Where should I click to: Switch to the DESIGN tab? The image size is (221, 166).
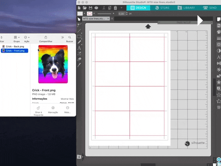coord(138,8)
